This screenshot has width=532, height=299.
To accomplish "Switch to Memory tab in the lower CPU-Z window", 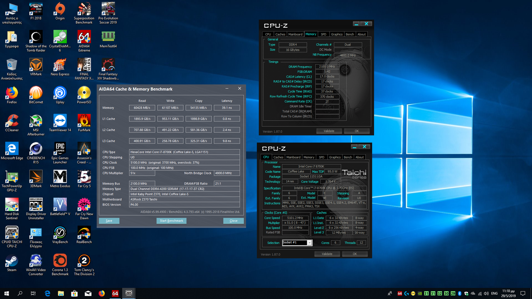I will 309,157.
